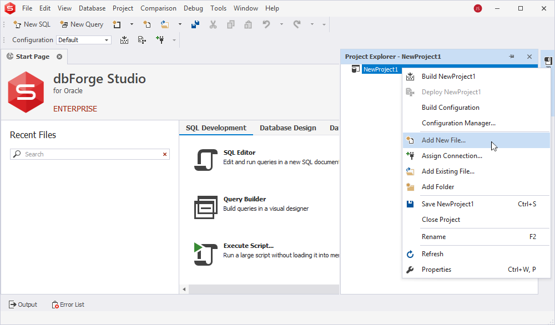Viewport: 555px width, 325px height.
Task: Open the project toolbar options dropdown
Action: click(174, 40)
